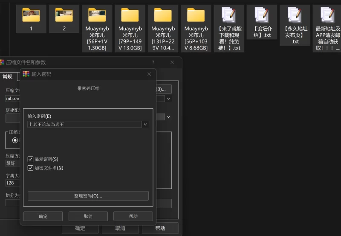This screenshot has width=341, height=236.
Task: Select the 【论坛介绍】.txt file
Action: [262, 22]
